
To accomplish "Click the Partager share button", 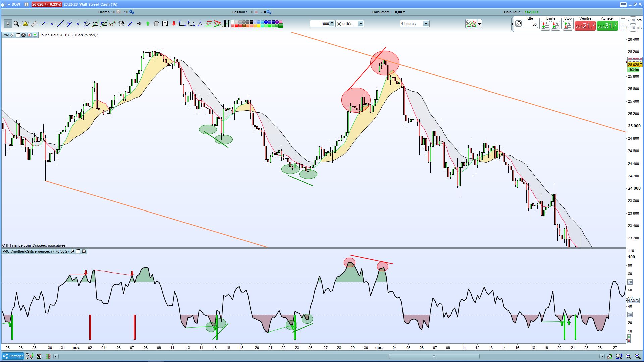I will (x=13, y=356).
